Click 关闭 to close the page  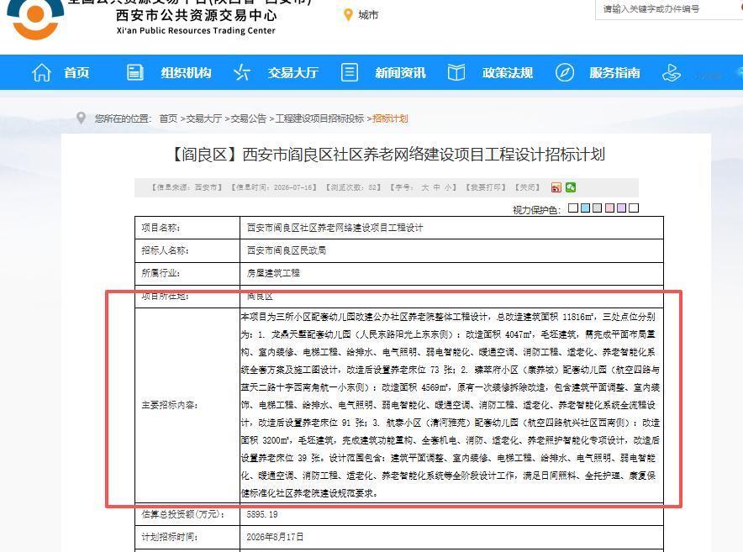point(527,187)
